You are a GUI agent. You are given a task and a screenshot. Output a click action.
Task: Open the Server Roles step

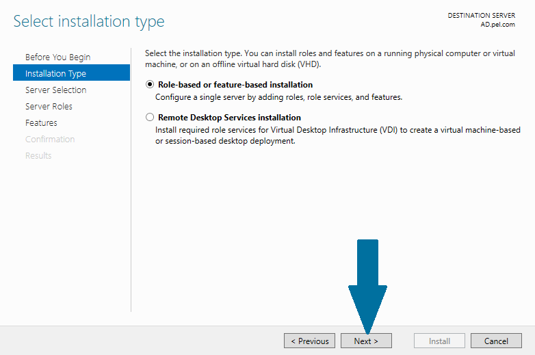pos(49,107)
